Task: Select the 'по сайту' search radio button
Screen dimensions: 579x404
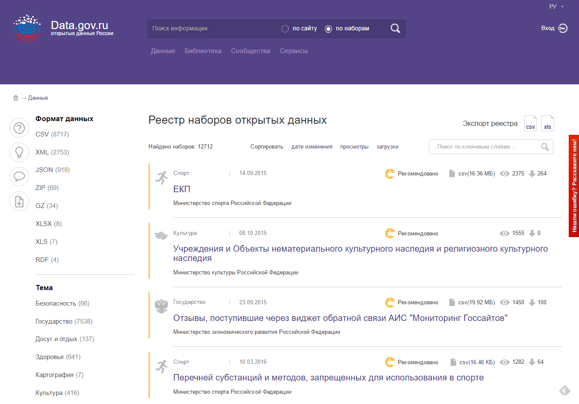Action: click(x=285, y=29)
